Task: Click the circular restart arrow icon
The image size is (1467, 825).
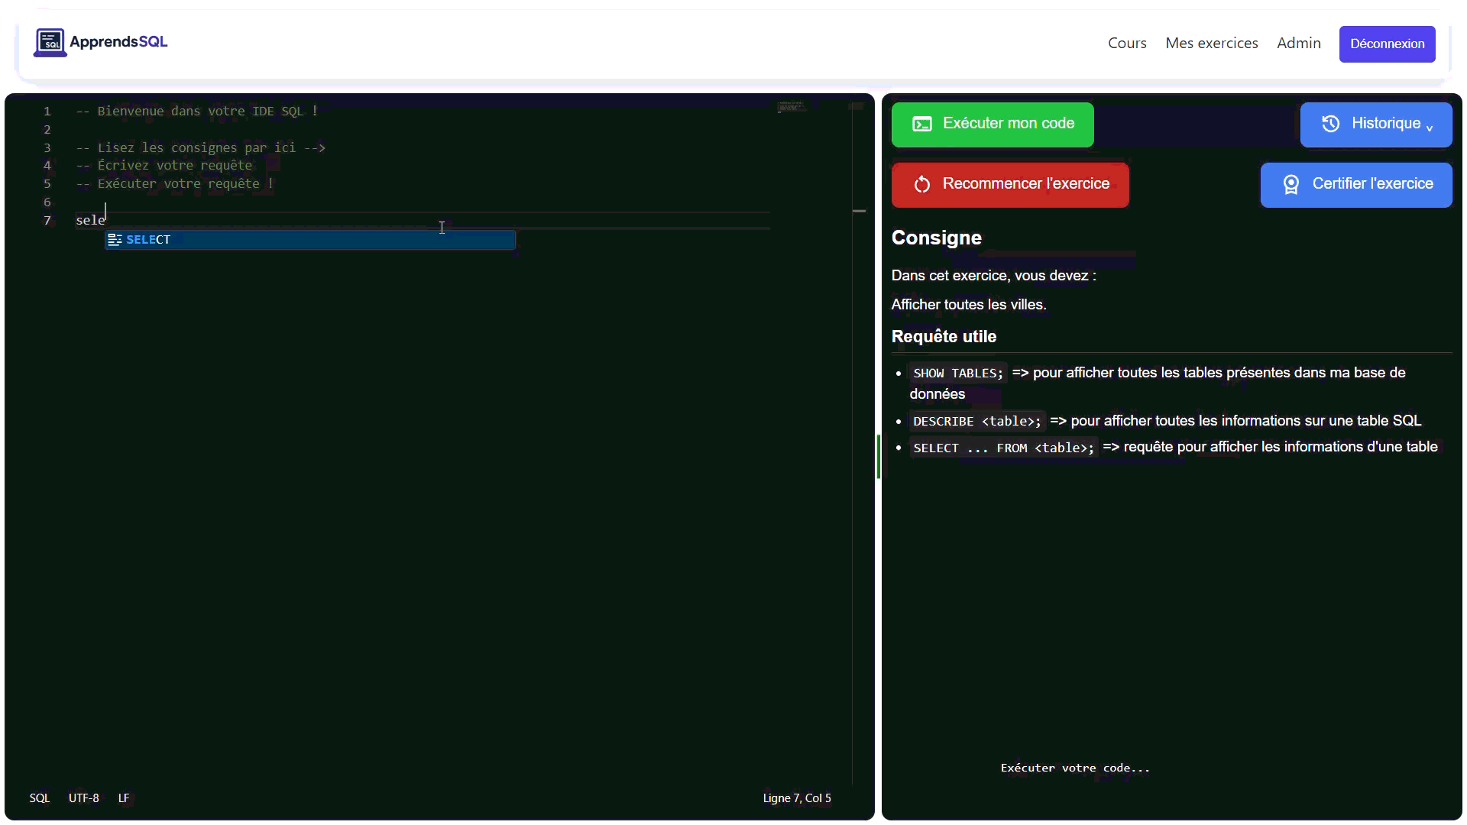Action: pyautogui.click(x=922, y=185)
